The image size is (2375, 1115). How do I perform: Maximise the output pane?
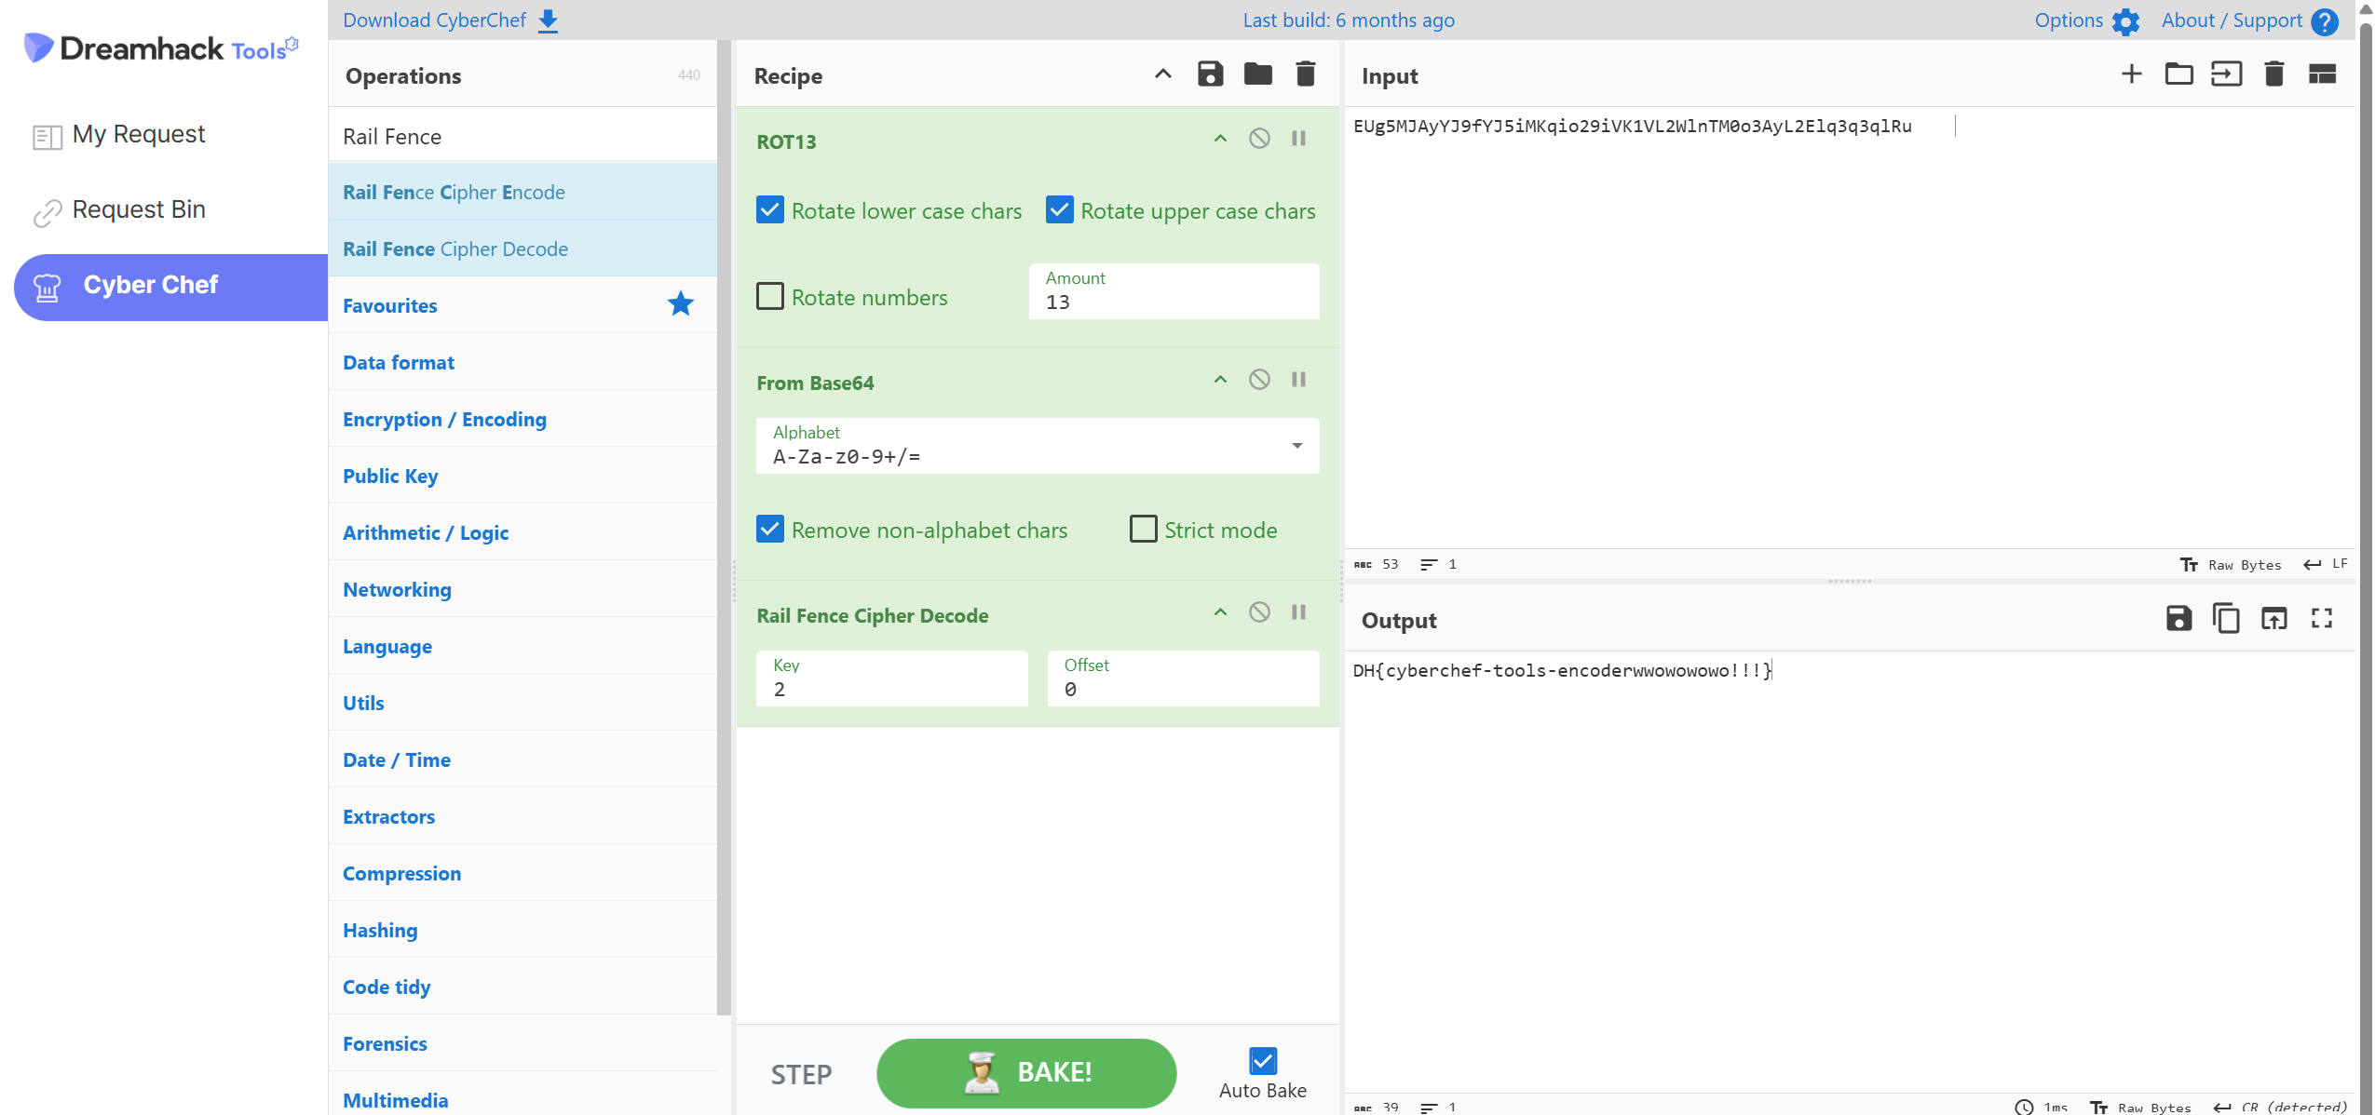pyautogui.click(x=2321, y=619)
